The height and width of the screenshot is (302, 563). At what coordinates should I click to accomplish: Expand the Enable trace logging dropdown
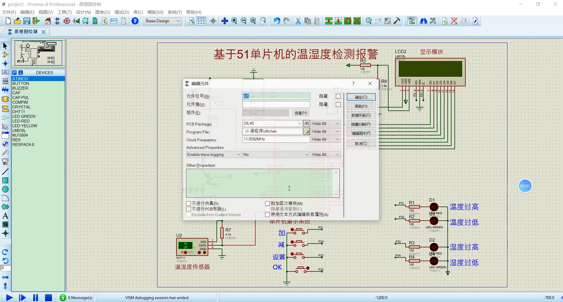238,155
